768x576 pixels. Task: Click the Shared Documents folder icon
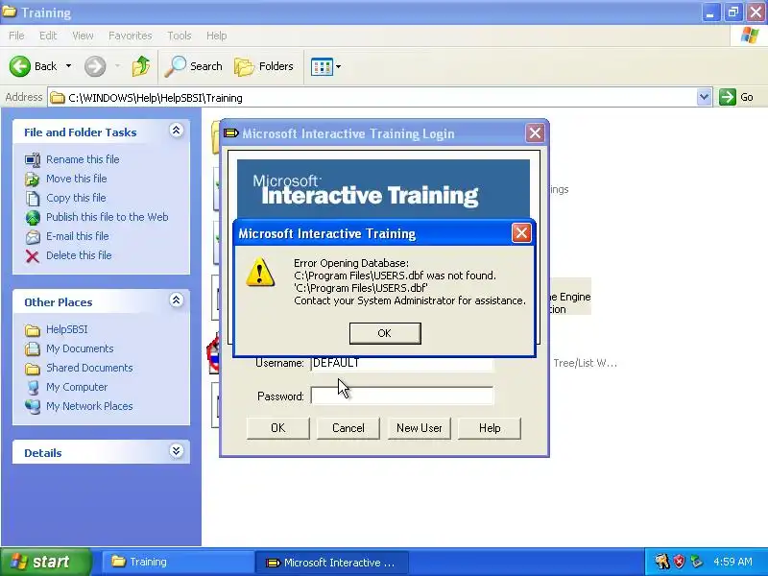(x=33, y=369)
